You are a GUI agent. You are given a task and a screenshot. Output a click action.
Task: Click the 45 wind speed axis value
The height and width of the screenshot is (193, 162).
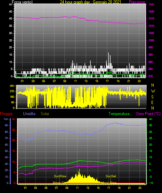click(10, 12)
